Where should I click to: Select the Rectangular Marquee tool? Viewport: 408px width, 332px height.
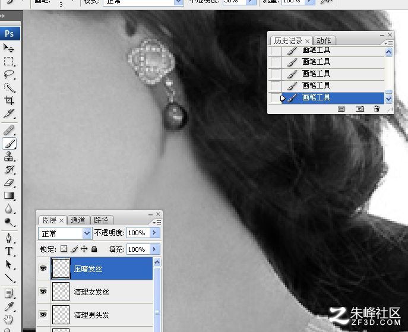click(9, 61)
